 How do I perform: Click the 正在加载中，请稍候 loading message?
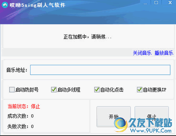87,37
